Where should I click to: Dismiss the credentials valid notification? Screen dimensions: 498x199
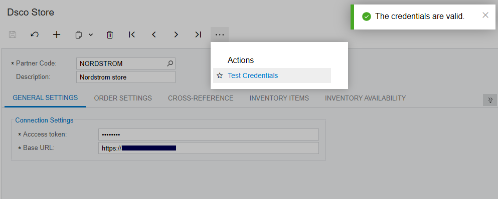click(x=485, y=15)
